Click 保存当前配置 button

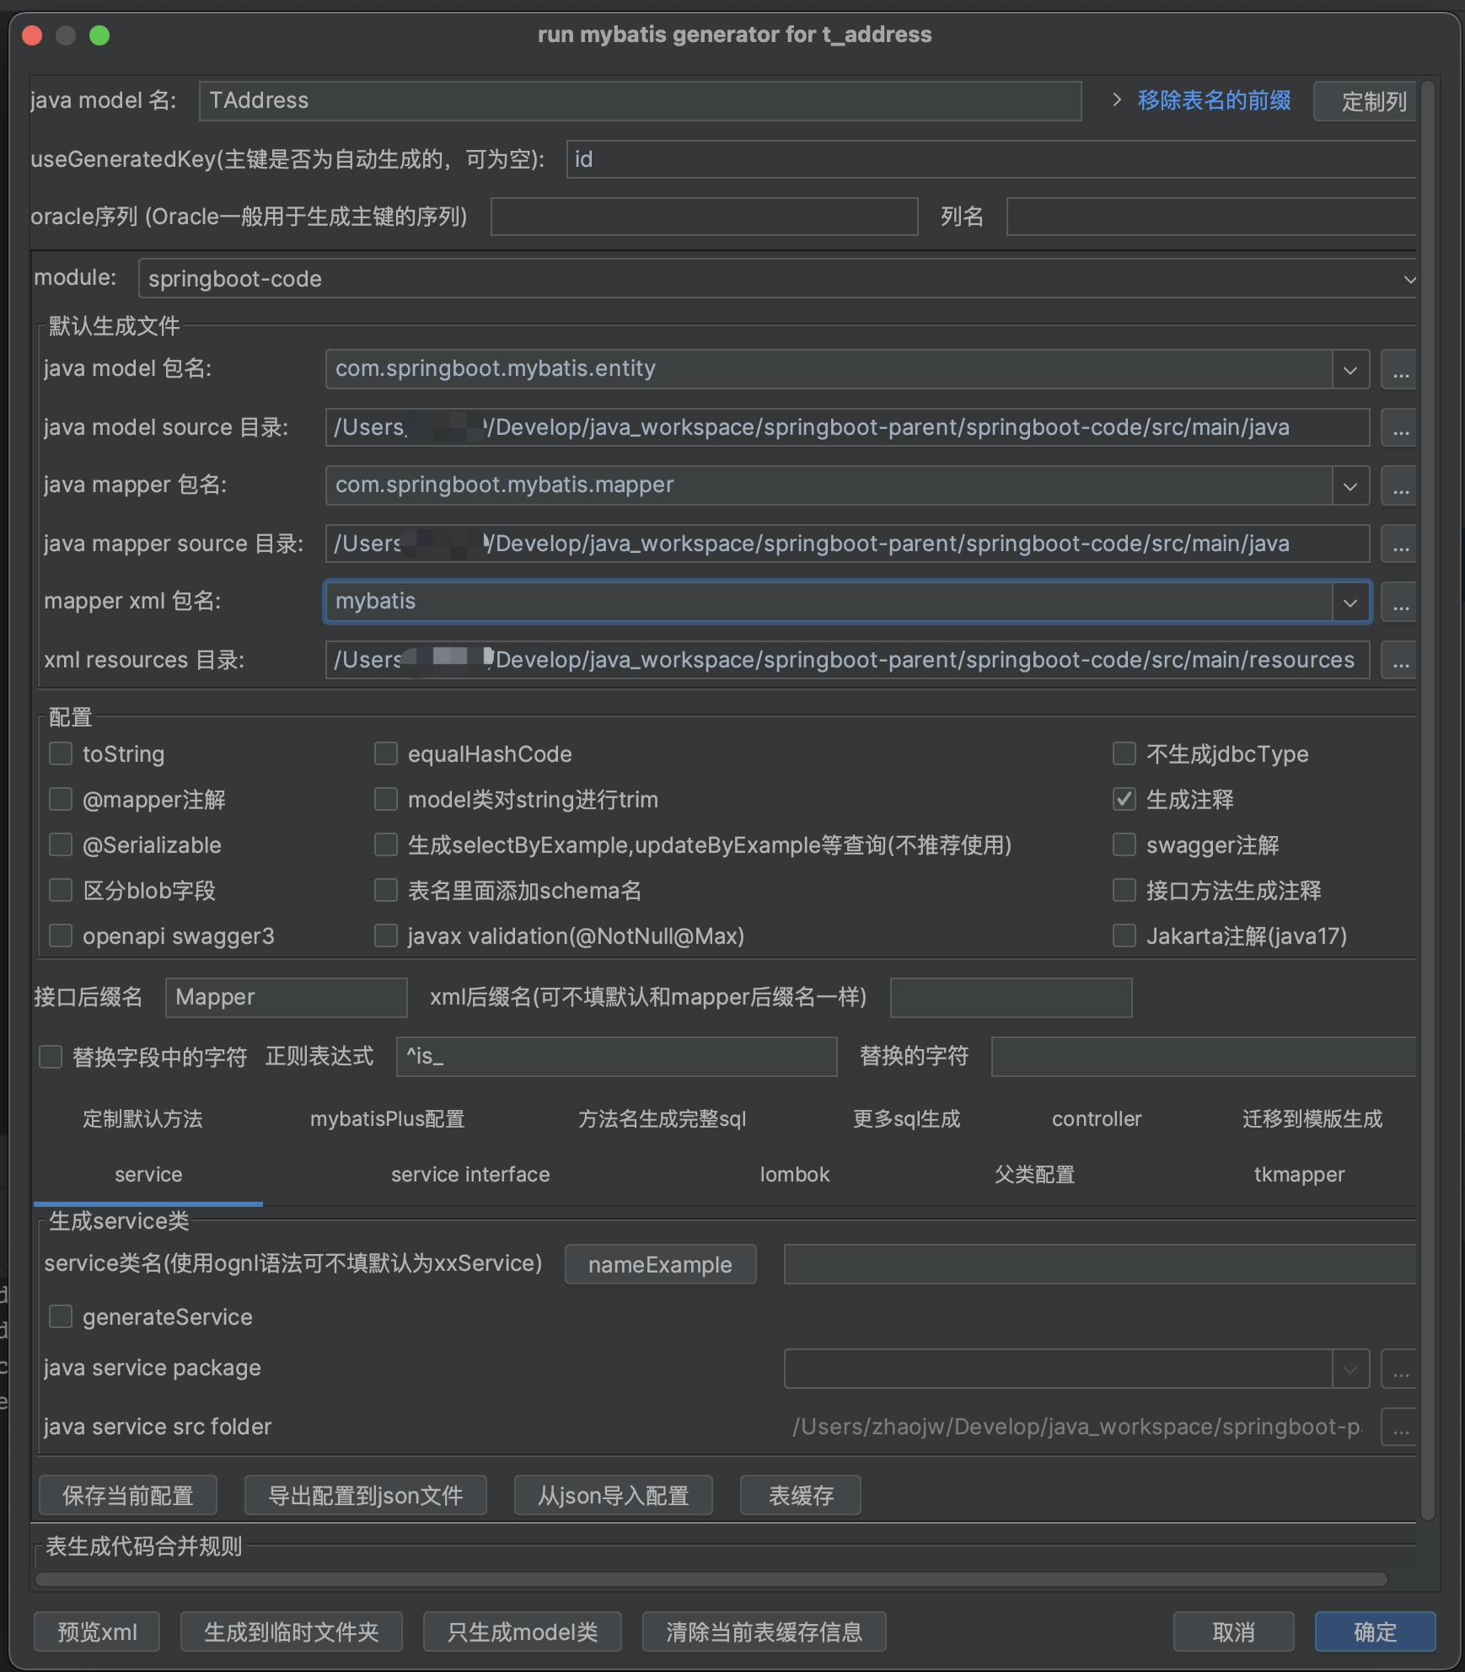[128, 1495]
